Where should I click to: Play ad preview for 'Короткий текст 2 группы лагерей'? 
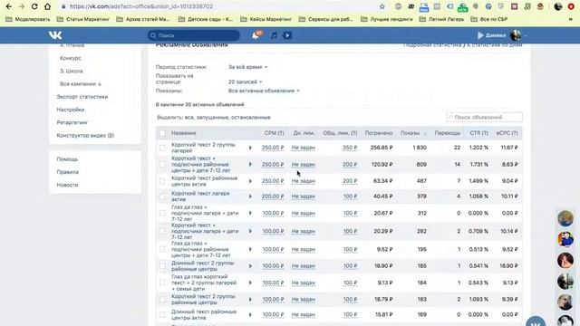250,148
